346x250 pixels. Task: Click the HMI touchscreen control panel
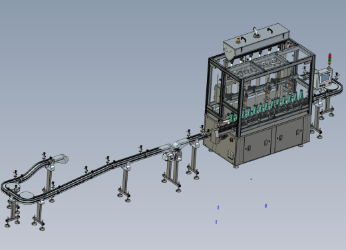pos(325,78)
